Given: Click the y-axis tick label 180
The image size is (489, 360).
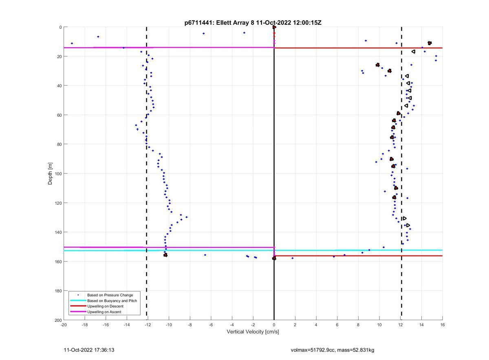Looking at the screenshot, I should [58, 291].
